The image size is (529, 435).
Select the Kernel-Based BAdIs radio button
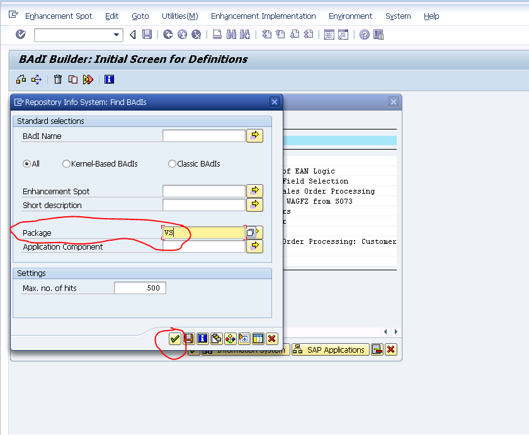coord(66,163)
